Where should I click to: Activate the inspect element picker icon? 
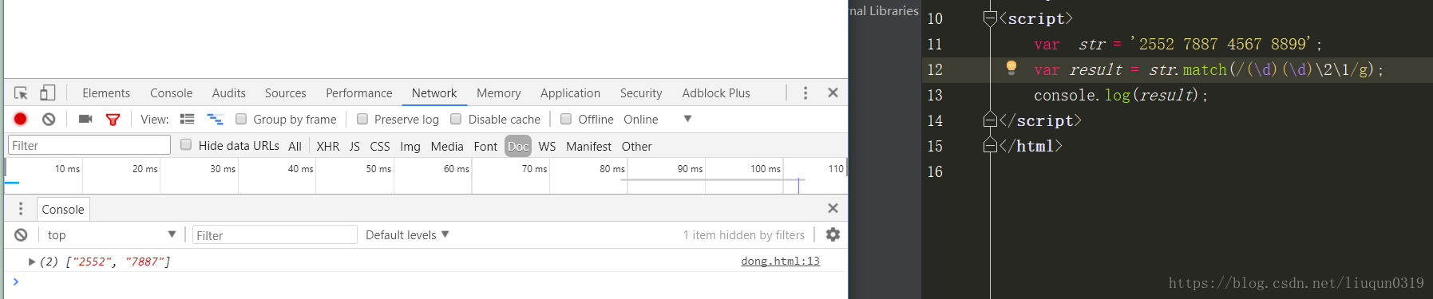click(22, 93)
